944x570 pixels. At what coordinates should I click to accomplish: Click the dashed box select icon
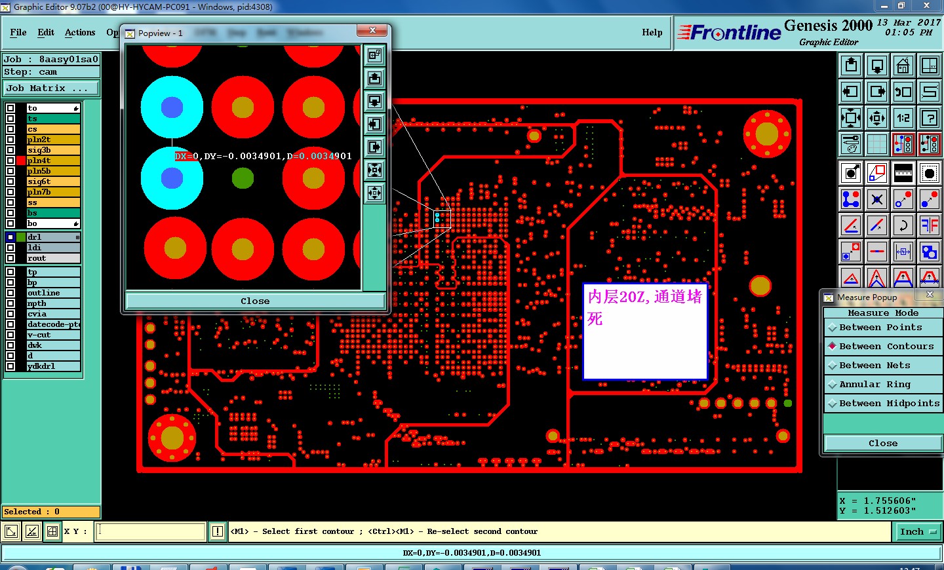click(930, 173)
